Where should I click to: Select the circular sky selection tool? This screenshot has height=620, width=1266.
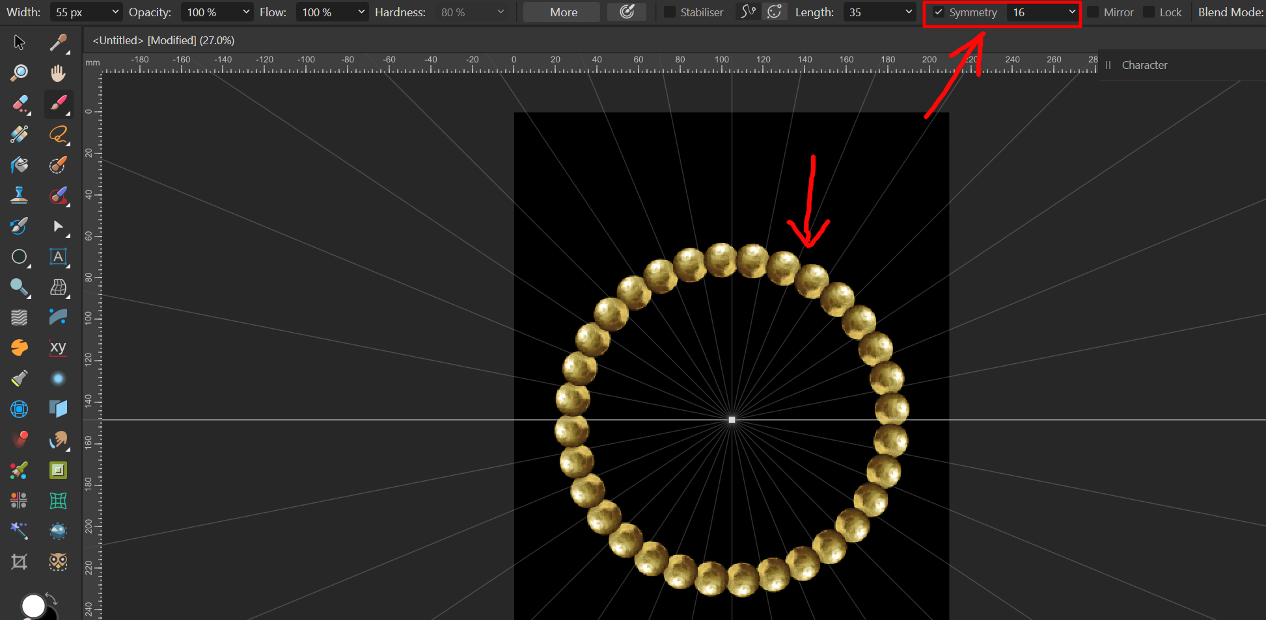point(59,531)
